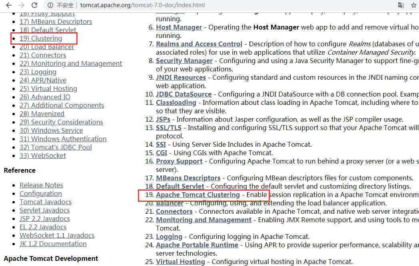
Task: Open sidebar link 29) Security Considerations
Action: (61, 122)
